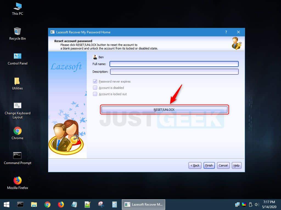The width and height of the screenshot is (281, 210).
Task: Open the calculator taskbar icon
Action: (114, 205)
